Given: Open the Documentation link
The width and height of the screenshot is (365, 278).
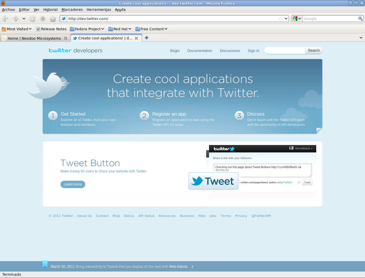Looking at the screenshot, I should click(200, 51).
